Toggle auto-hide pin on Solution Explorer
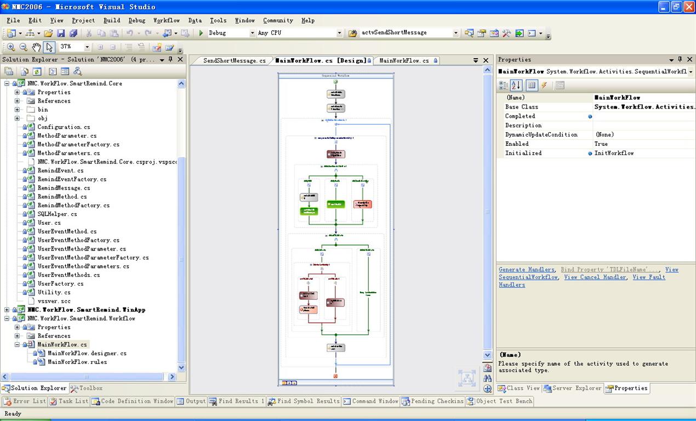Screen dimensions: 696x421 [x=170, y=59]
